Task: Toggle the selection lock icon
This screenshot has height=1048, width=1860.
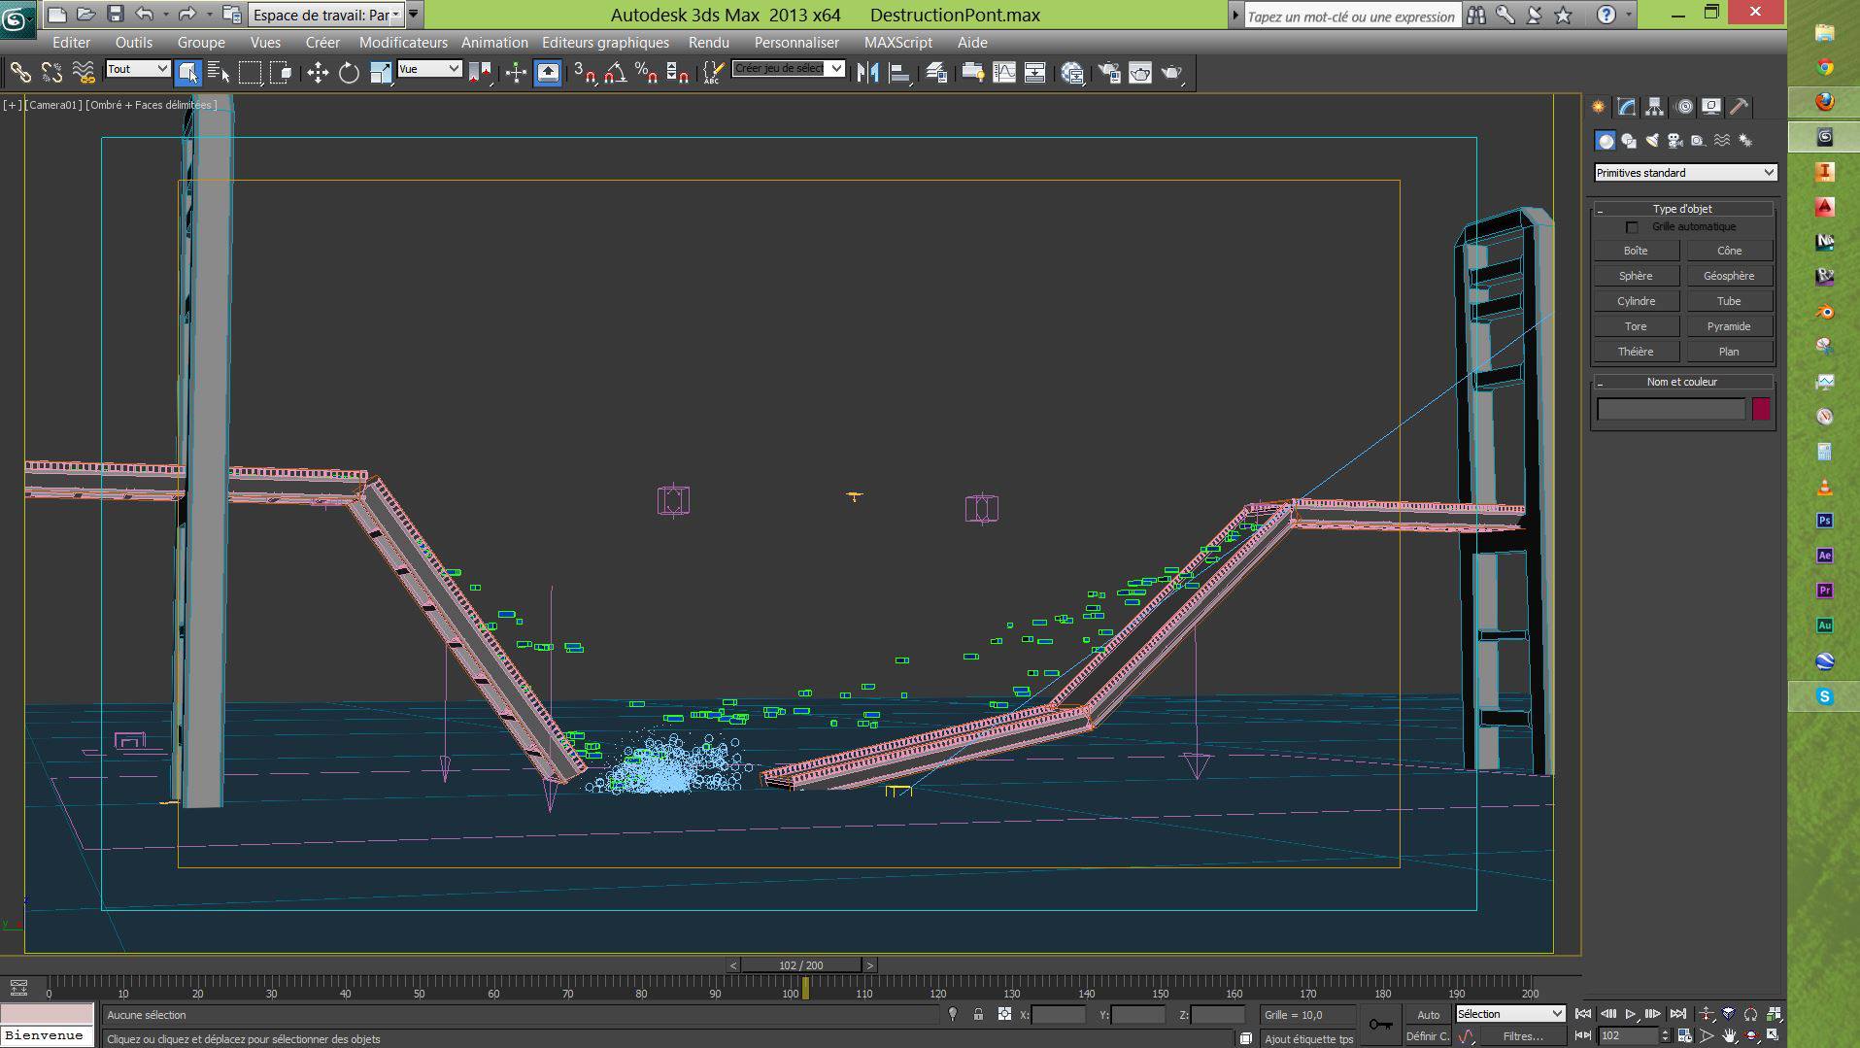Action: [978, 1014]
